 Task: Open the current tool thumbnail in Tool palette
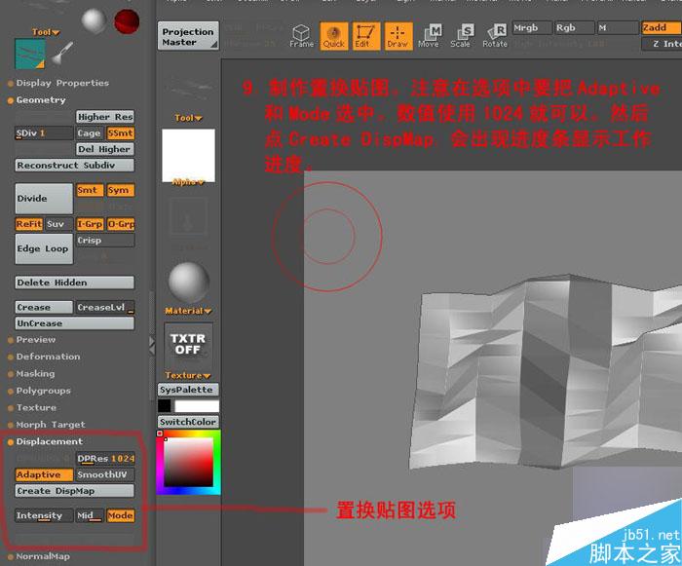[29, 54]
